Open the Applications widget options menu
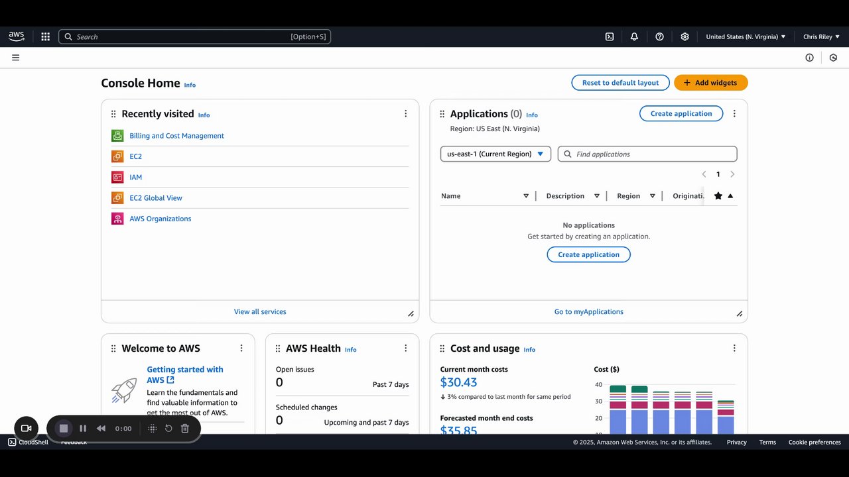The height and width of the screenshot is (477, 849). 734,114
